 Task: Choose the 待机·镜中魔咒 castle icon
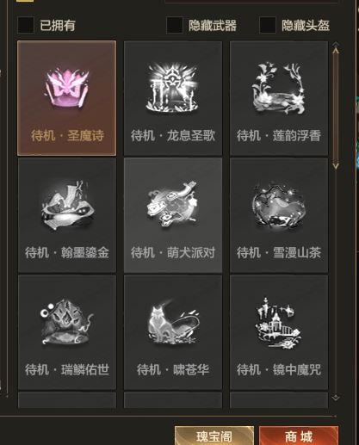coord(279,323)
